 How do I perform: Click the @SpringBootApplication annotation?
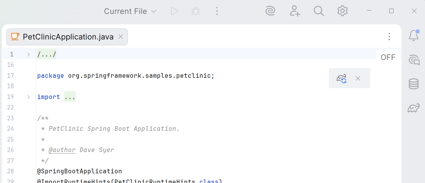pyautogui.click(x=80, y=171)
